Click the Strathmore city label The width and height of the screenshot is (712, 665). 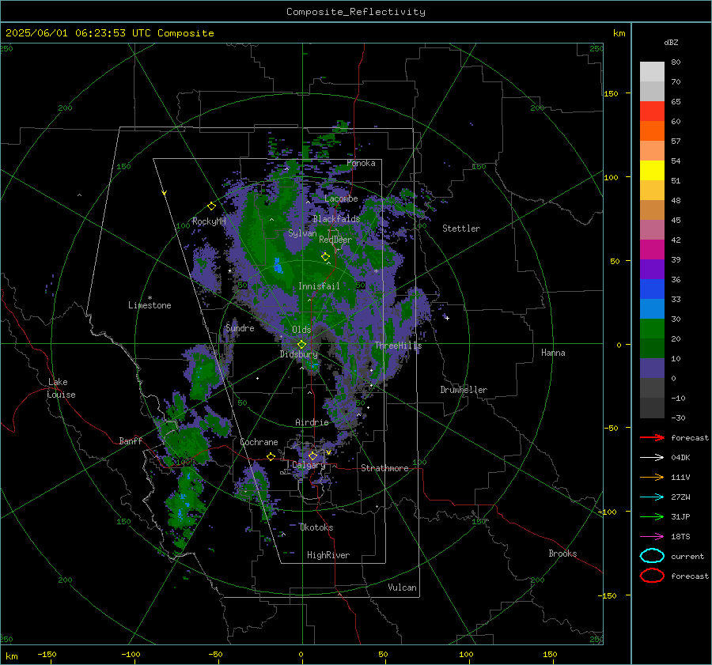[384, 468]
